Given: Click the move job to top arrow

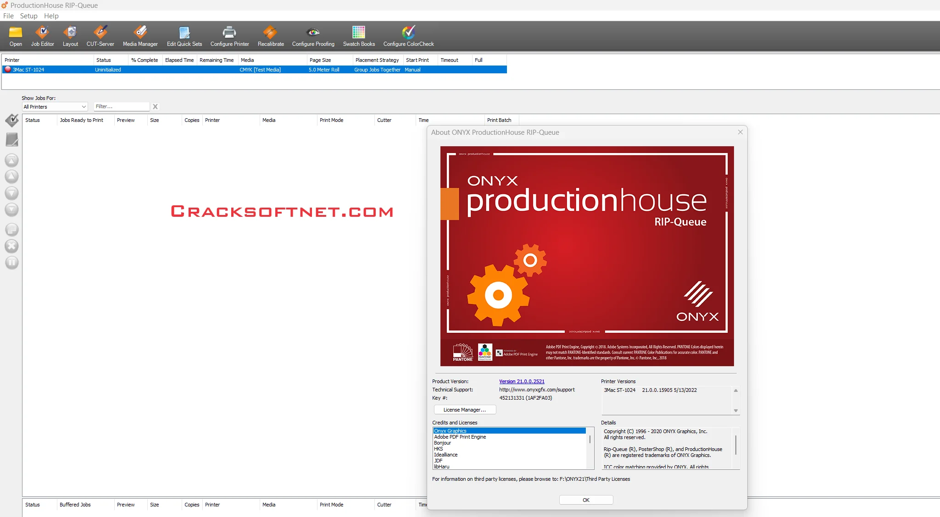Looking at the screenshot, I should [x=12, y=160].
